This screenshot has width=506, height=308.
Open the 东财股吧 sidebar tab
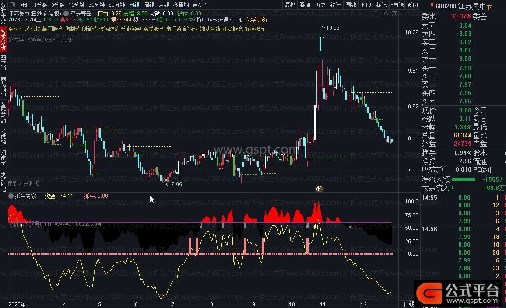pos(3,181)
